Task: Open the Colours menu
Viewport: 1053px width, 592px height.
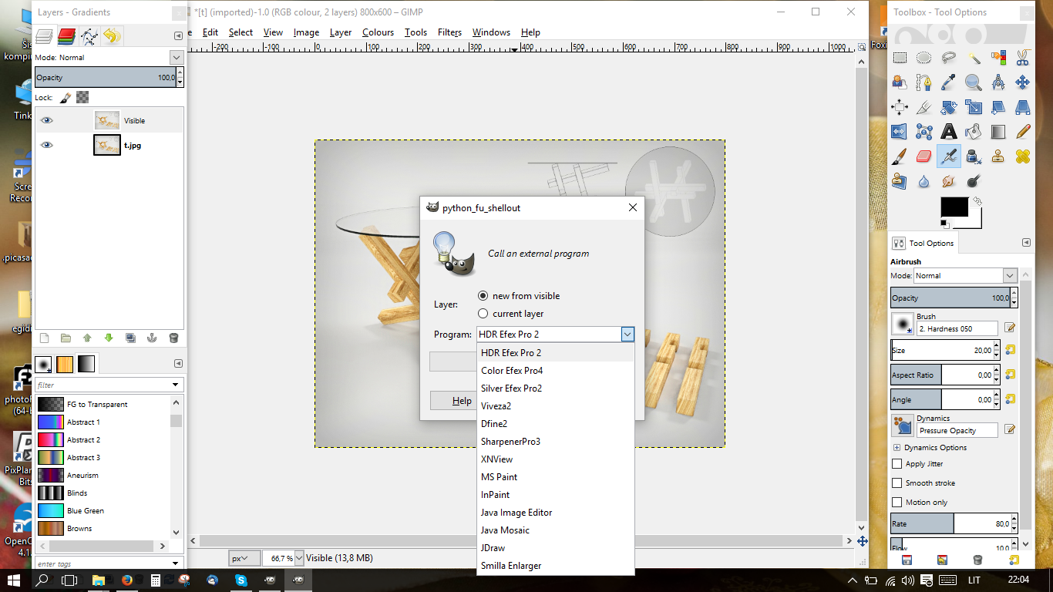Action: 378,32
